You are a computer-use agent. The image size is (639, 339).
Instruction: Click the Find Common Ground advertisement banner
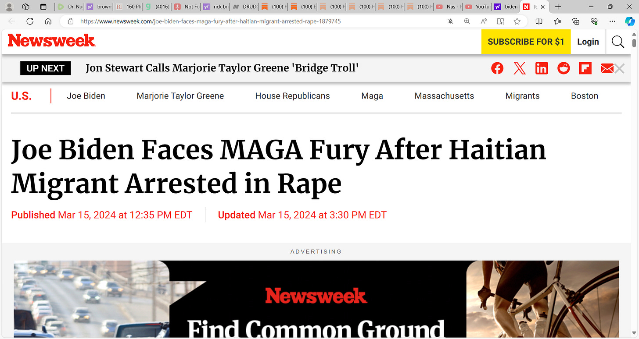[x=316, y=299]
